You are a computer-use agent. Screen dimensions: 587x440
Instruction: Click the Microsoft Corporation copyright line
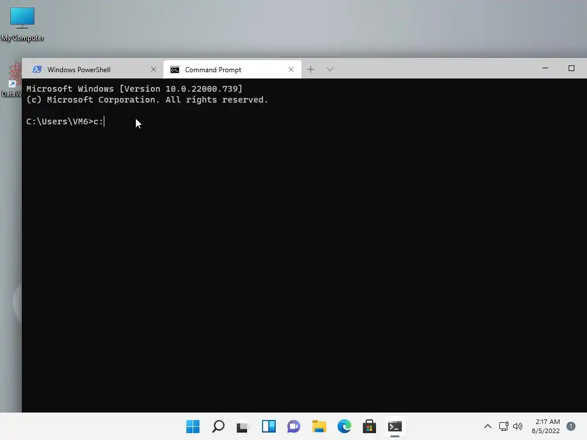click(147, 100)
